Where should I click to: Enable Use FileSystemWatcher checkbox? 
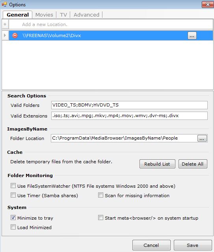(13, 186)
